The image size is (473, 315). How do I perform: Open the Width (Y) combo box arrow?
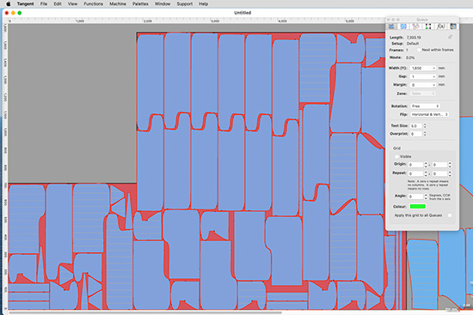433,69
